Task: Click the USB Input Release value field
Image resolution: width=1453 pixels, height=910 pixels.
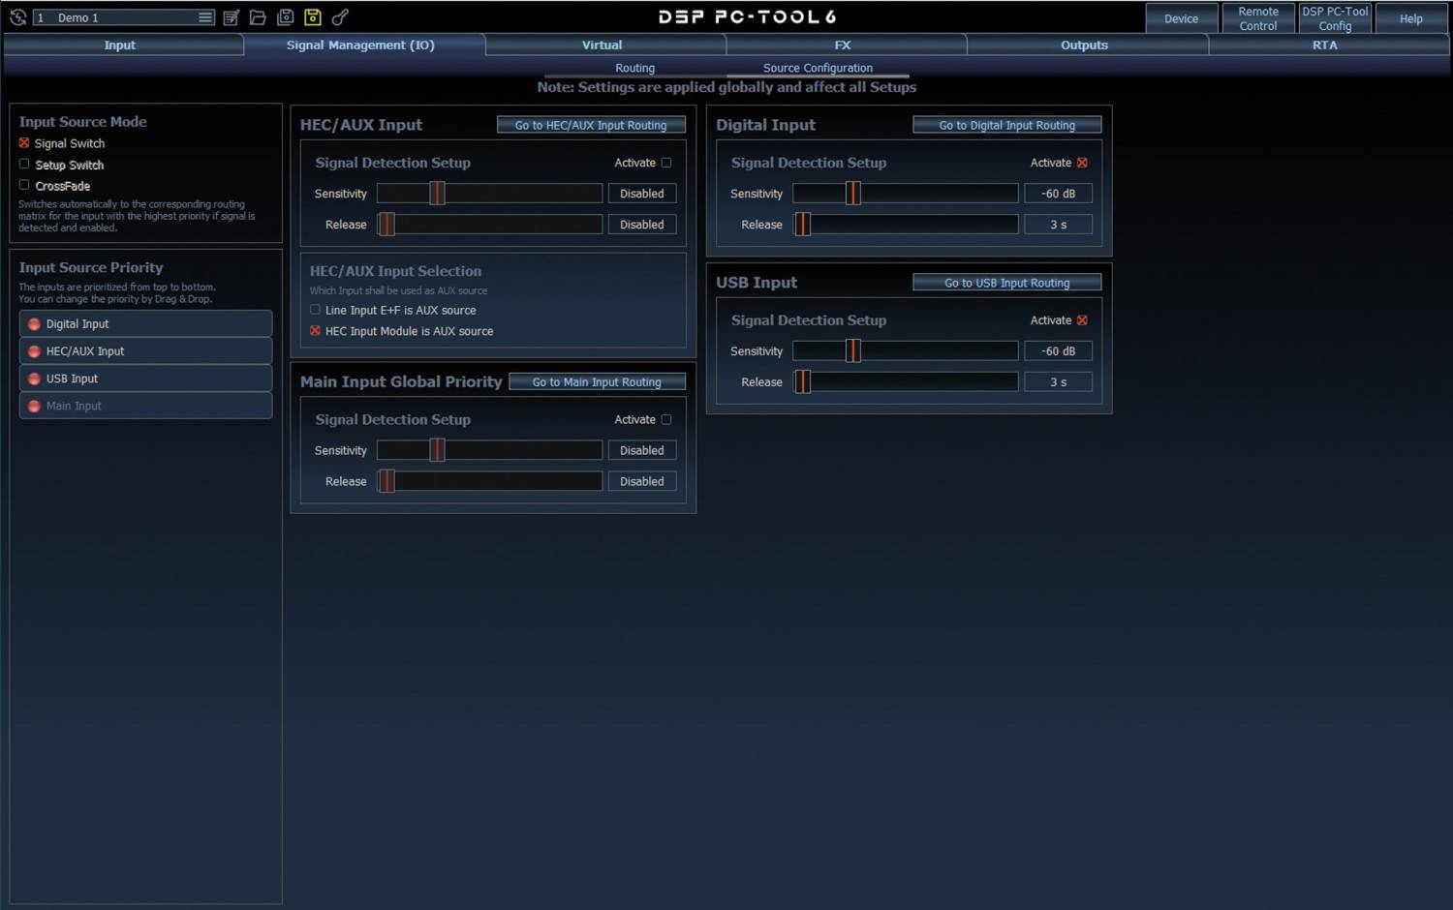Action: pos(1058,382)
